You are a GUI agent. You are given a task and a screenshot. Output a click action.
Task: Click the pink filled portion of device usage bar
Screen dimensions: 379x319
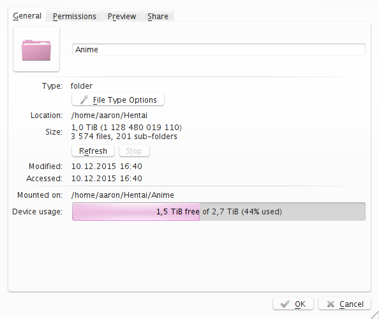pos(136,211)
